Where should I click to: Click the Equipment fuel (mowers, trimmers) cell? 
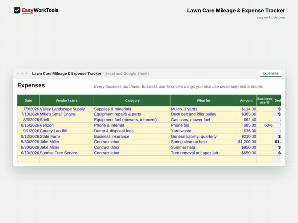click(132, 120)
